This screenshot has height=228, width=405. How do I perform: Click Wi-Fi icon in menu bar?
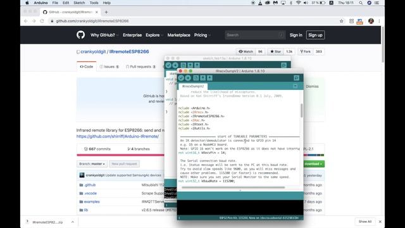click(298, 3)
